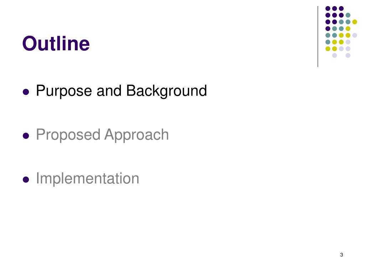Click the yellow dot in third grid row
Image resolution: width=365 pixels, height=274 pixels.
355,22
